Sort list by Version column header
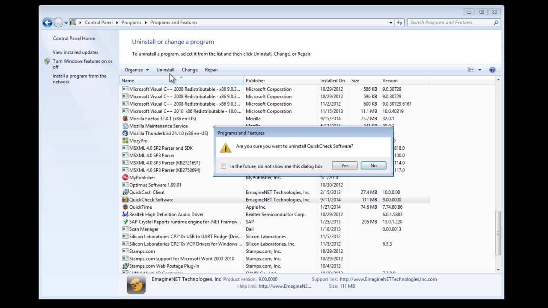 pyautogui.click(x=405, y=80)
